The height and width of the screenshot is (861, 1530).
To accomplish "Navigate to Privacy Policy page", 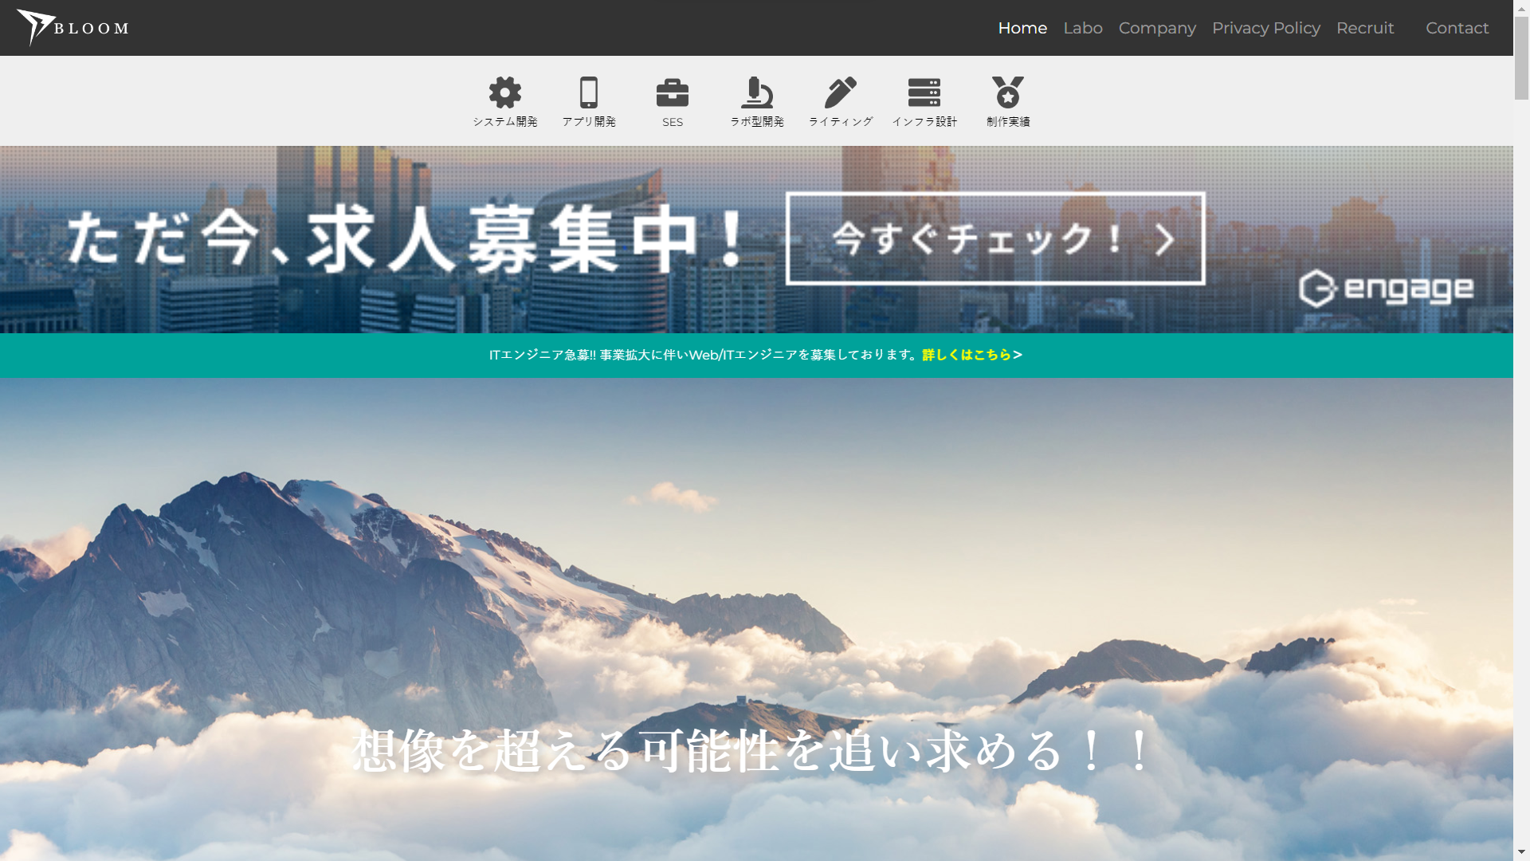I will [1265, 28].
